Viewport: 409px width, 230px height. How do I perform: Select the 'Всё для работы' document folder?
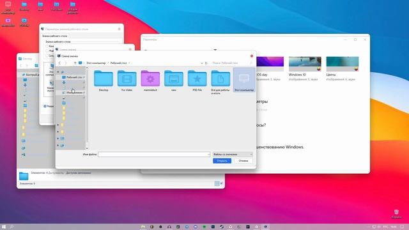220,82
